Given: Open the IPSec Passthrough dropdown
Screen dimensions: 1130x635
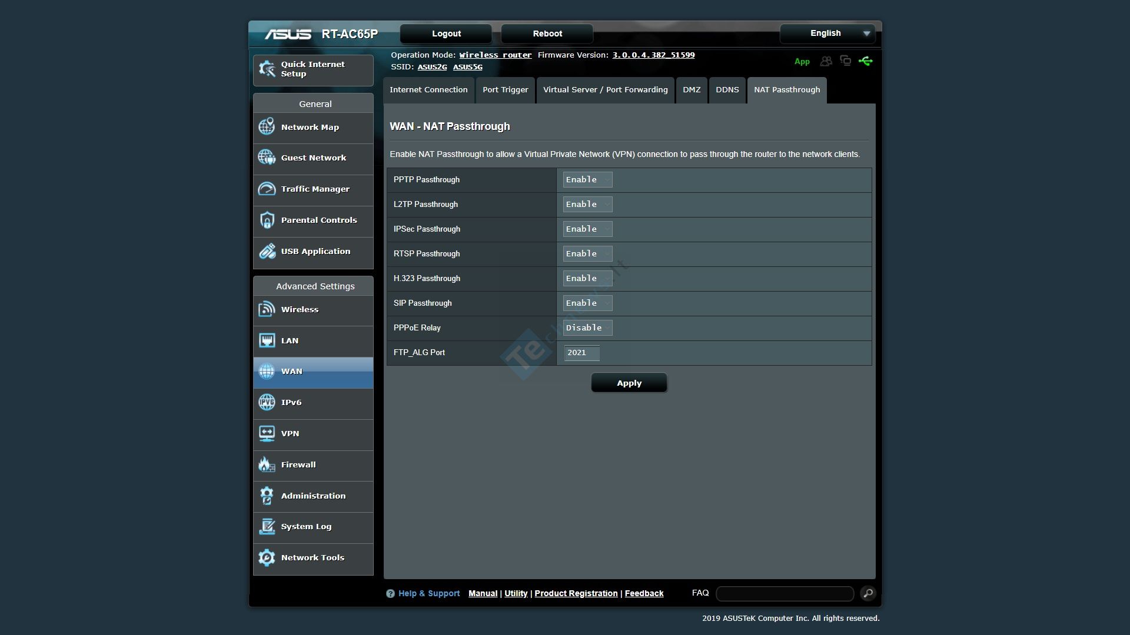Looking at the screenshot, I should (587, 229).
